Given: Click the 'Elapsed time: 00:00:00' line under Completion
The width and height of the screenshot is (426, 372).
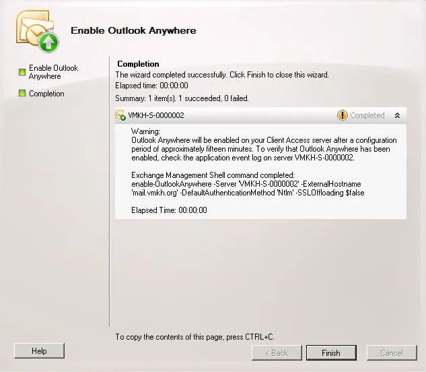Looking at the screenshot, I should pyautogui.click(x=151, y=86).
